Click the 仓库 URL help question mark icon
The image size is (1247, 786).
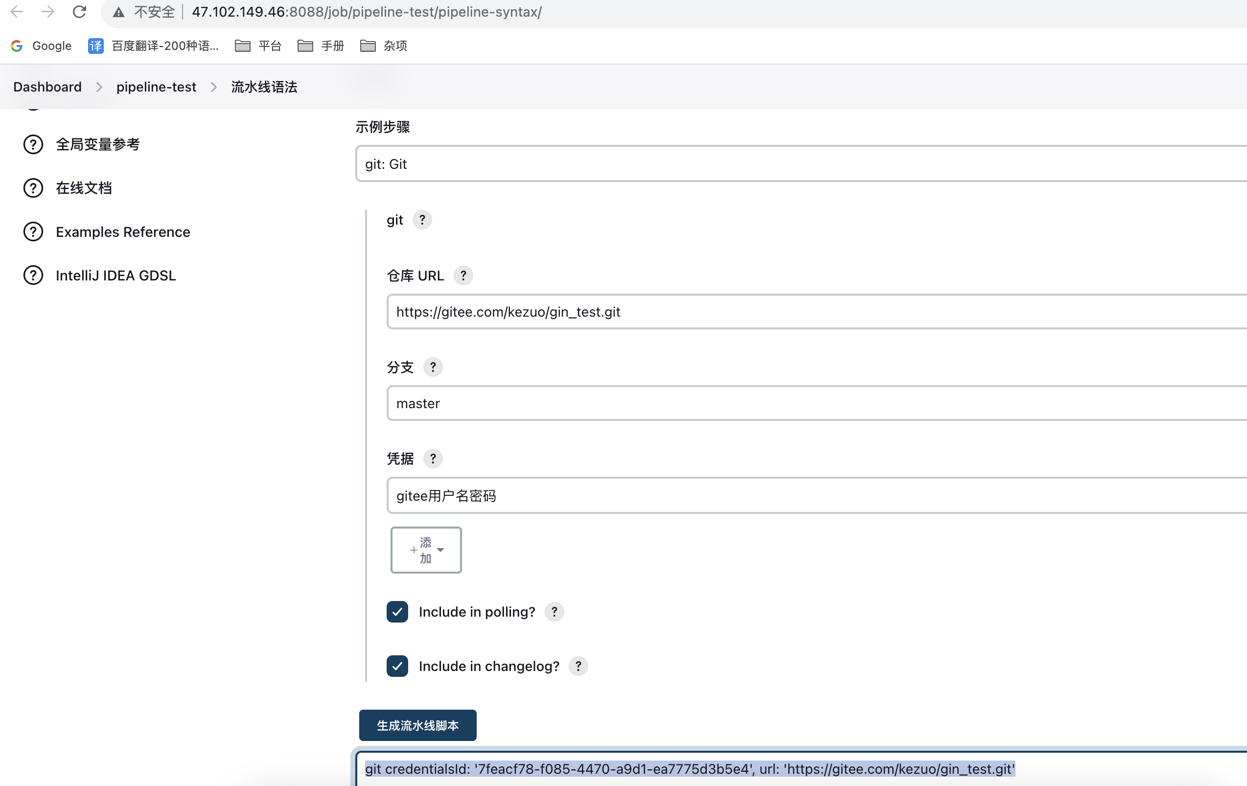tap(463, 276)
